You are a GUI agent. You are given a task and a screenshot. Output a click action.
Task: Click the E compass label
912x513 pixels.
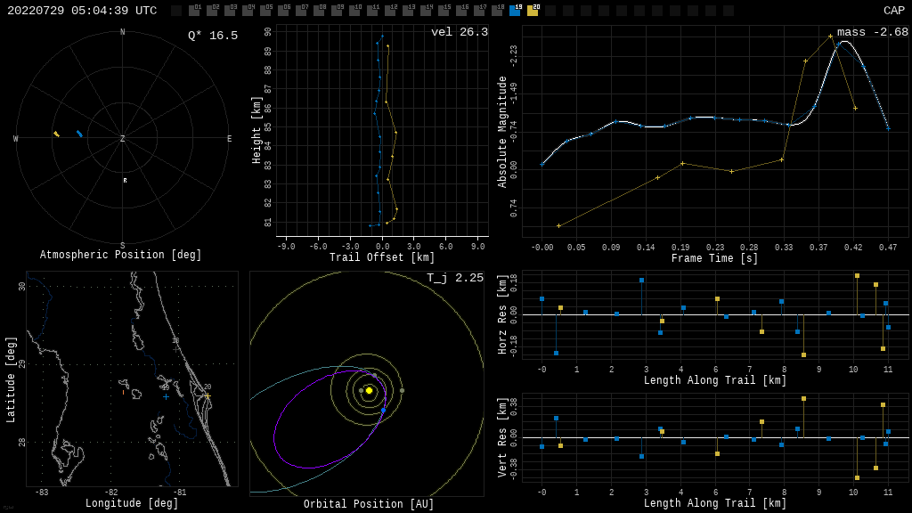(229, 138)
